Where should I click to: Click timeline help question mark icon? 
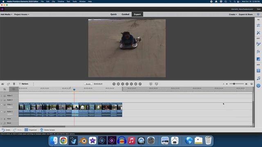252,84
